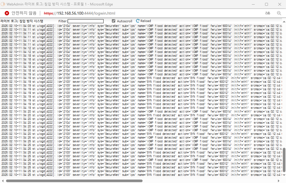Click the horizontal scrollbar right arrow
Image resolution: width=286 pixels, height=183 pixels.
click(279, 181)
